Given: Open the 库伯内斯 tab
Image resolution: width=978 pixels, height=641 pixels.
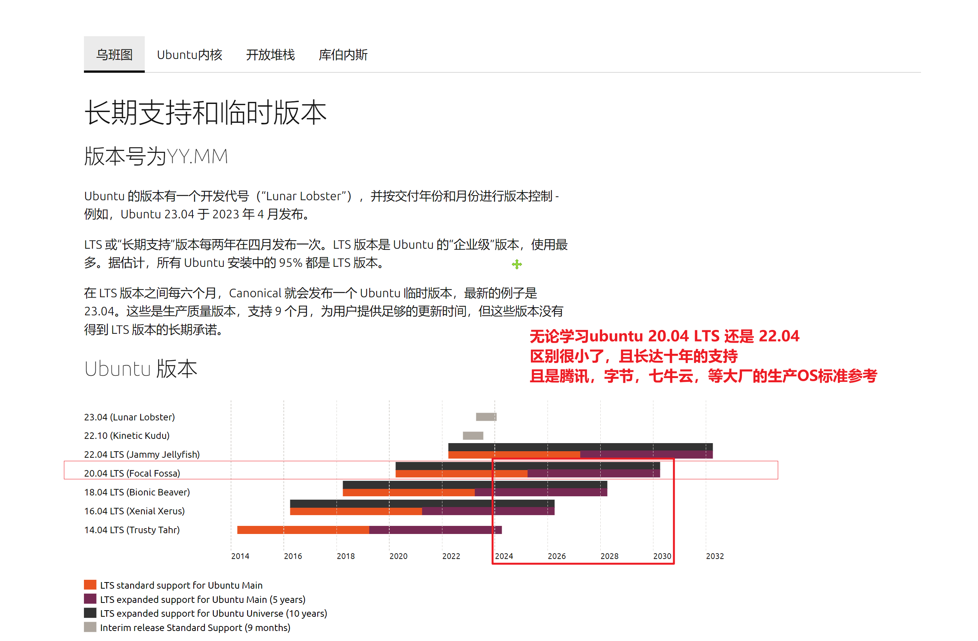Looking at the screenshot, I should [343, 55].
